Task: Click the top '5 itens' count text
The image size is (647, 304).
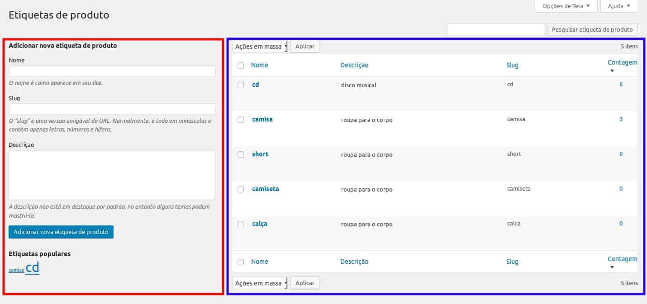Action: coord(629,46)
